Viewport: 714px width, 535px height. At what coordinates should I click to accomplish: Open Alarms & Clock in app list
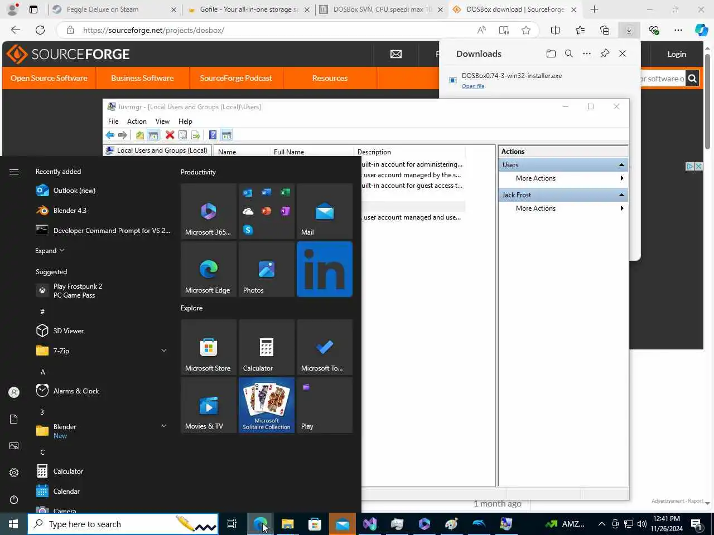(102, 391)
